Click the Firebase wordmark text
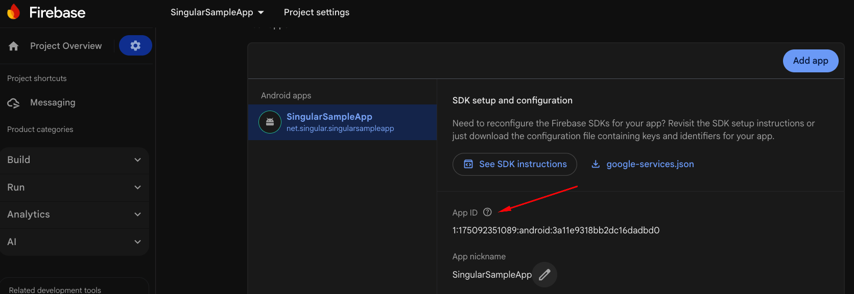 [x=57, y=12]
